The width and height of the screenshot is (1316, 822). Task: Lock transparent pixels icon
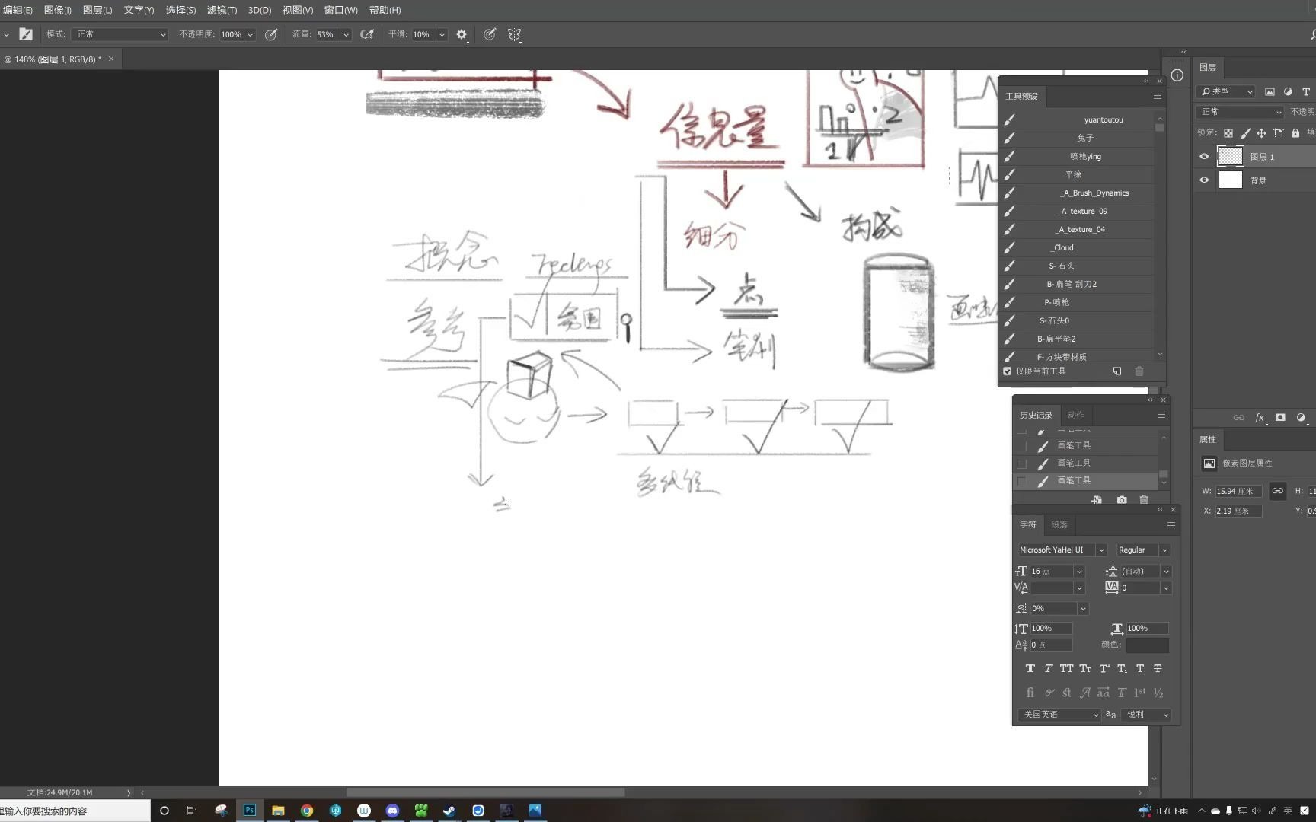pyautogui.click(x=1228, y=133)
